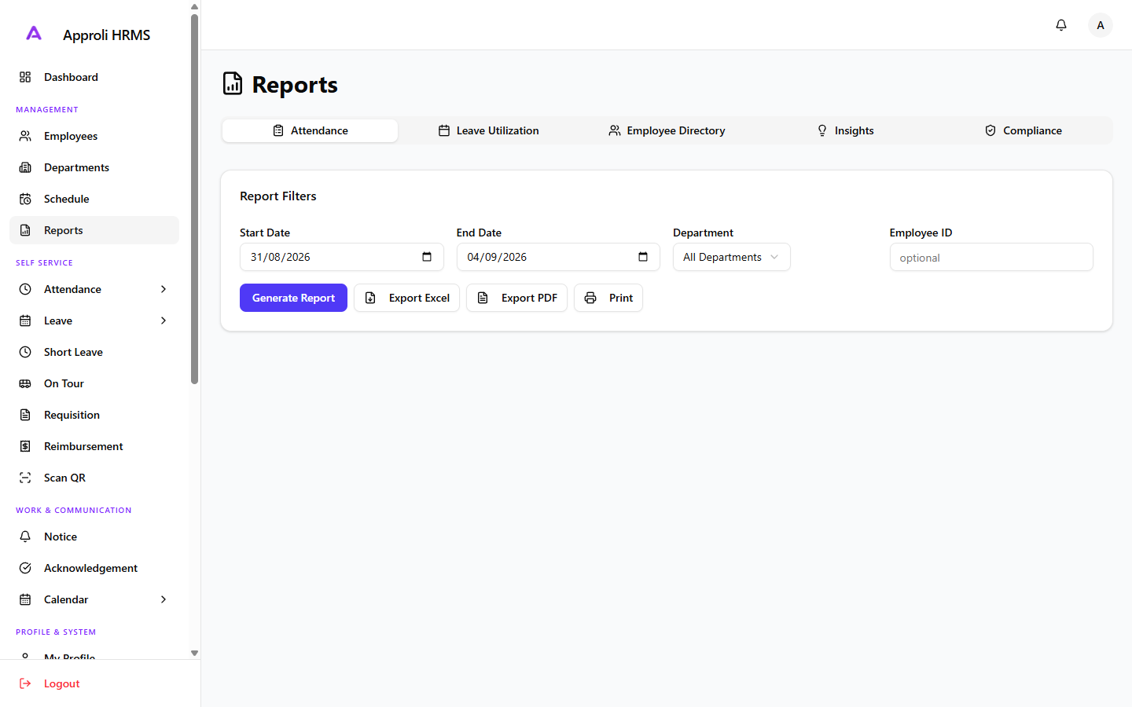1132x707 pixels.
Task: Click the Attendance clock icon in sidebar
Action: click(25, 289)
